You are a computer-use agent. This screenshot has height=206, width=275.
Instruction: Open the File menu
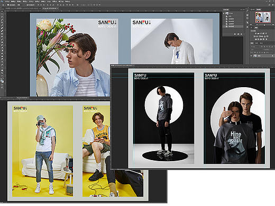tap(7, 2)
